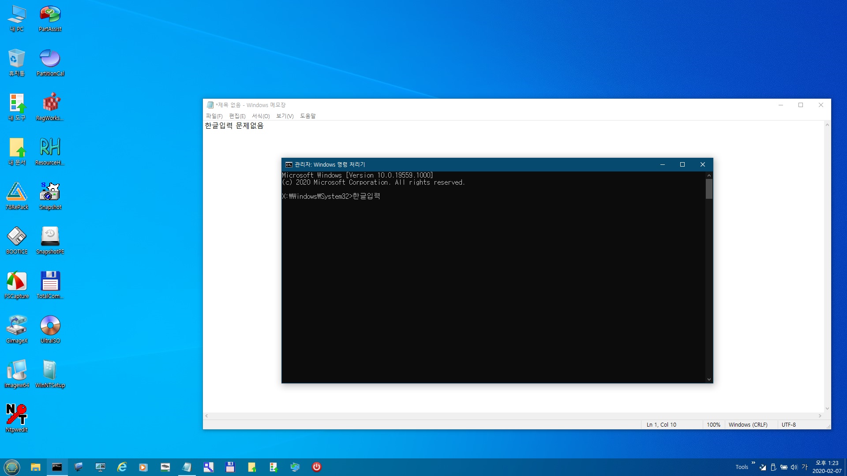Switch to Command Prompt taskbar button

[57, 467]
